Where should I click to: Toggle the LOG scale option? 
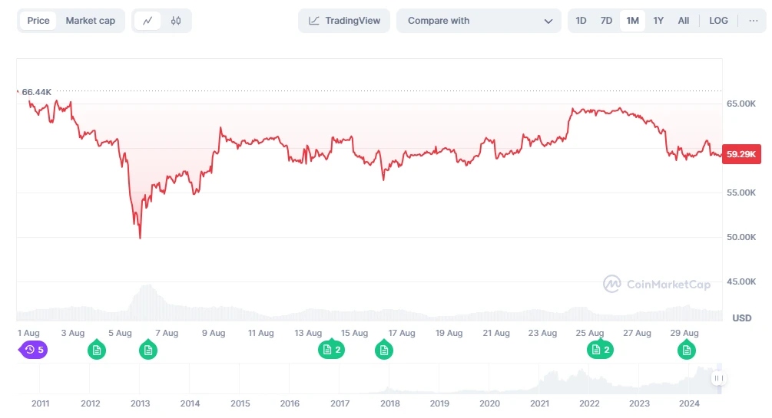[718, 21]
